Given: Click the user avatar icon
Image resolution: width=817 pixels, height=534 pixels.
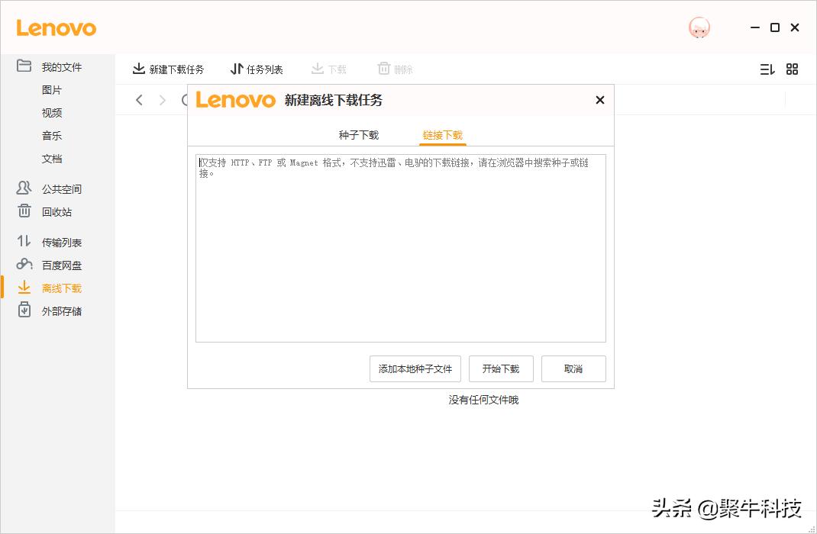Looking at the screenshot, I should 699,27.
